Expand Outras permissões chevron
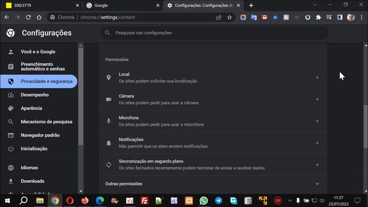Image resolution: width=368 pixels, height=207 pixels. point(317,184)
